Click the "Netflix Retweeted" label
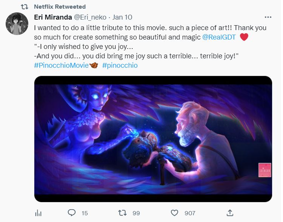The height and width of the screenshot is (222, 283). click(x=60, y=7)
